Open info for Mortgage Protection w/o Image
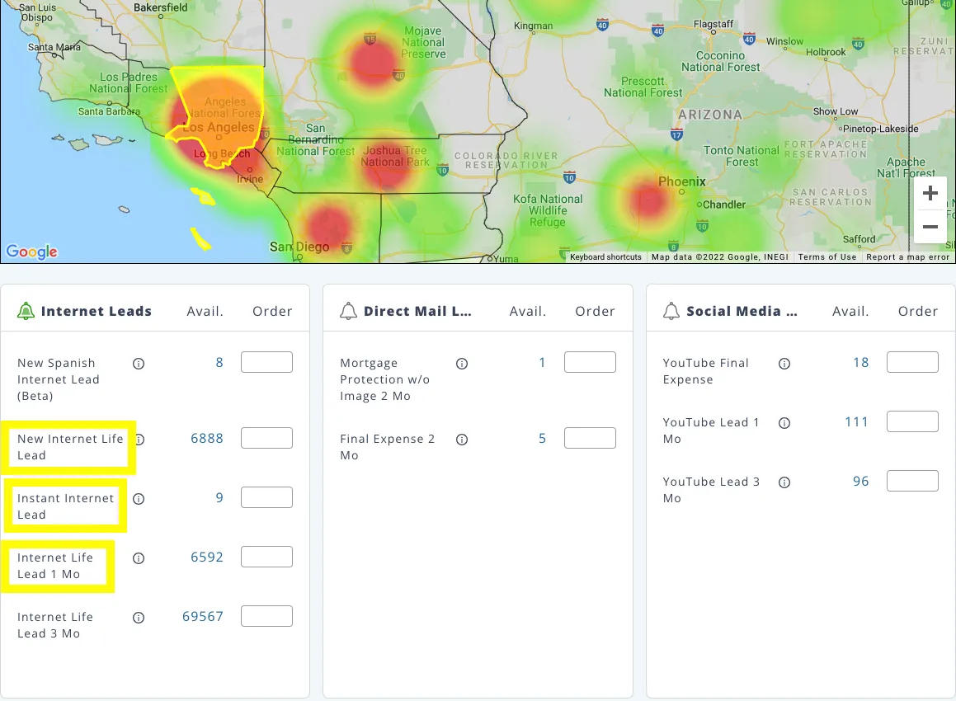This screenshot has width=956, height=701. click(x=462, y=364)
